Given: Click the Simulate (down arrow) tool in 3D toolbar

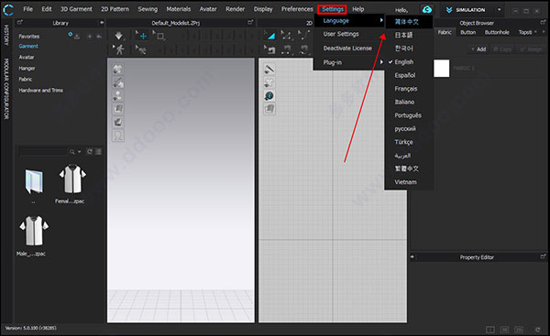Looking at the screenshot, I should (118, 36).
